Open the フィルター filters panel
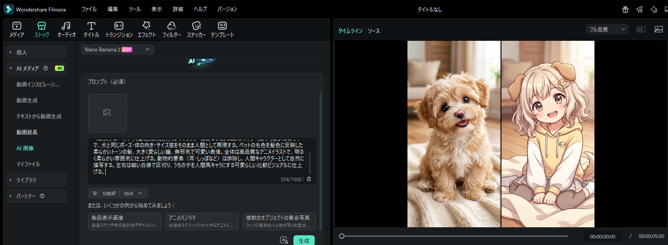The width and height of the screenshot is (668, 245). [171, 29]
